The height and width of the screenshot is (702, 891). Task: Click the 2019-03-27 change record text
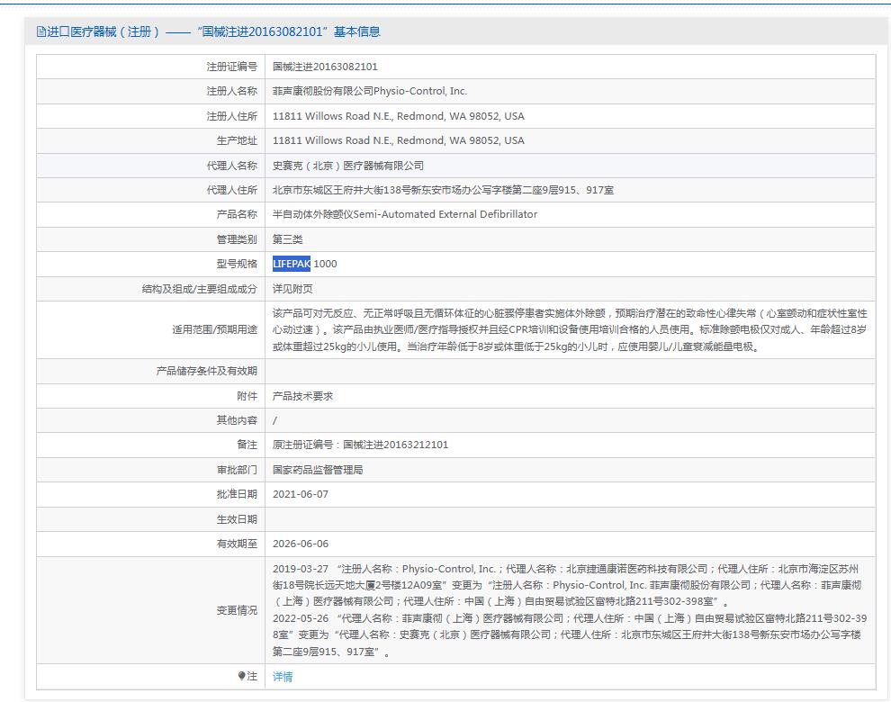click(x=568, y=585)
